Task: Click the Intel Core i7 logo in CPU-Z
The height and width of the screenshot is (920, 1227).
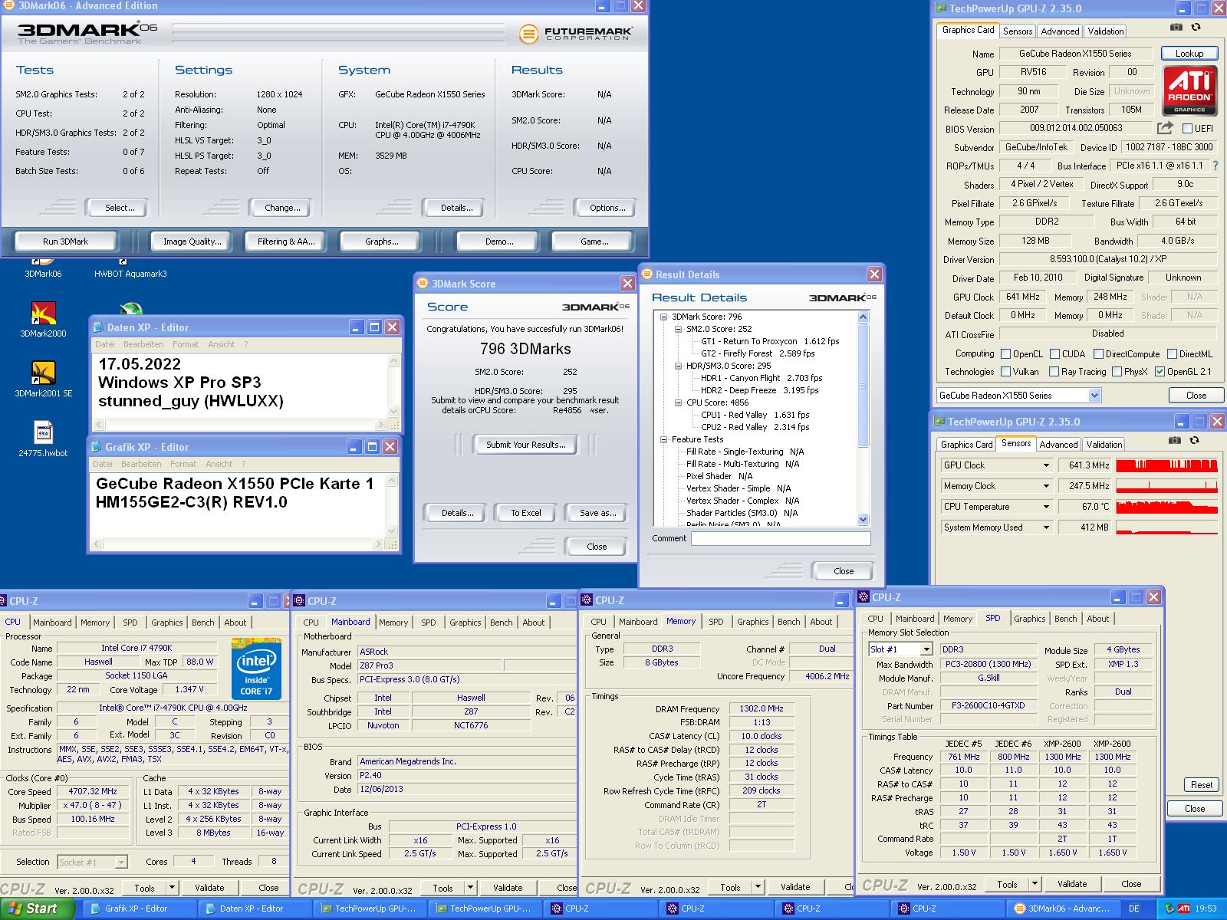Action: click(256, 669)
